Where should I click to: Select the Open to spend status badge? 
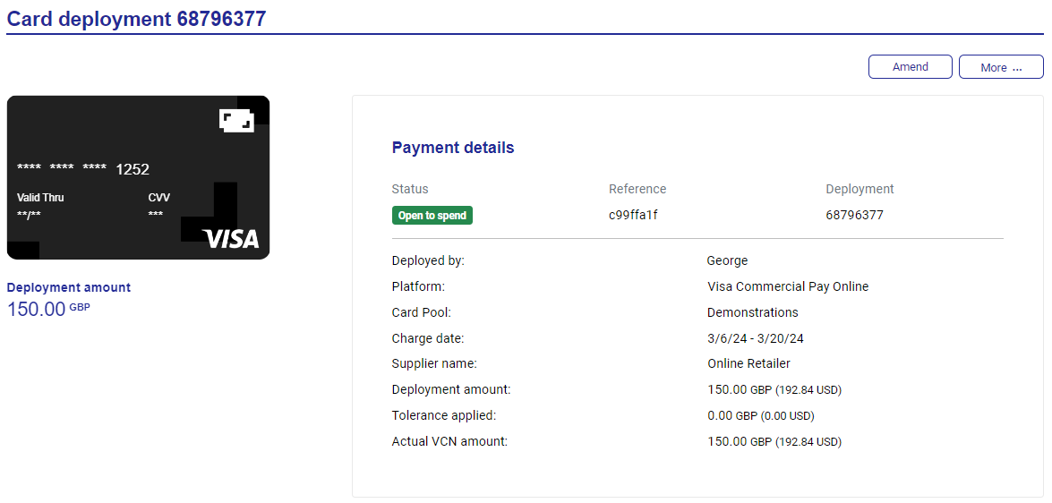[x=432, y=216]
